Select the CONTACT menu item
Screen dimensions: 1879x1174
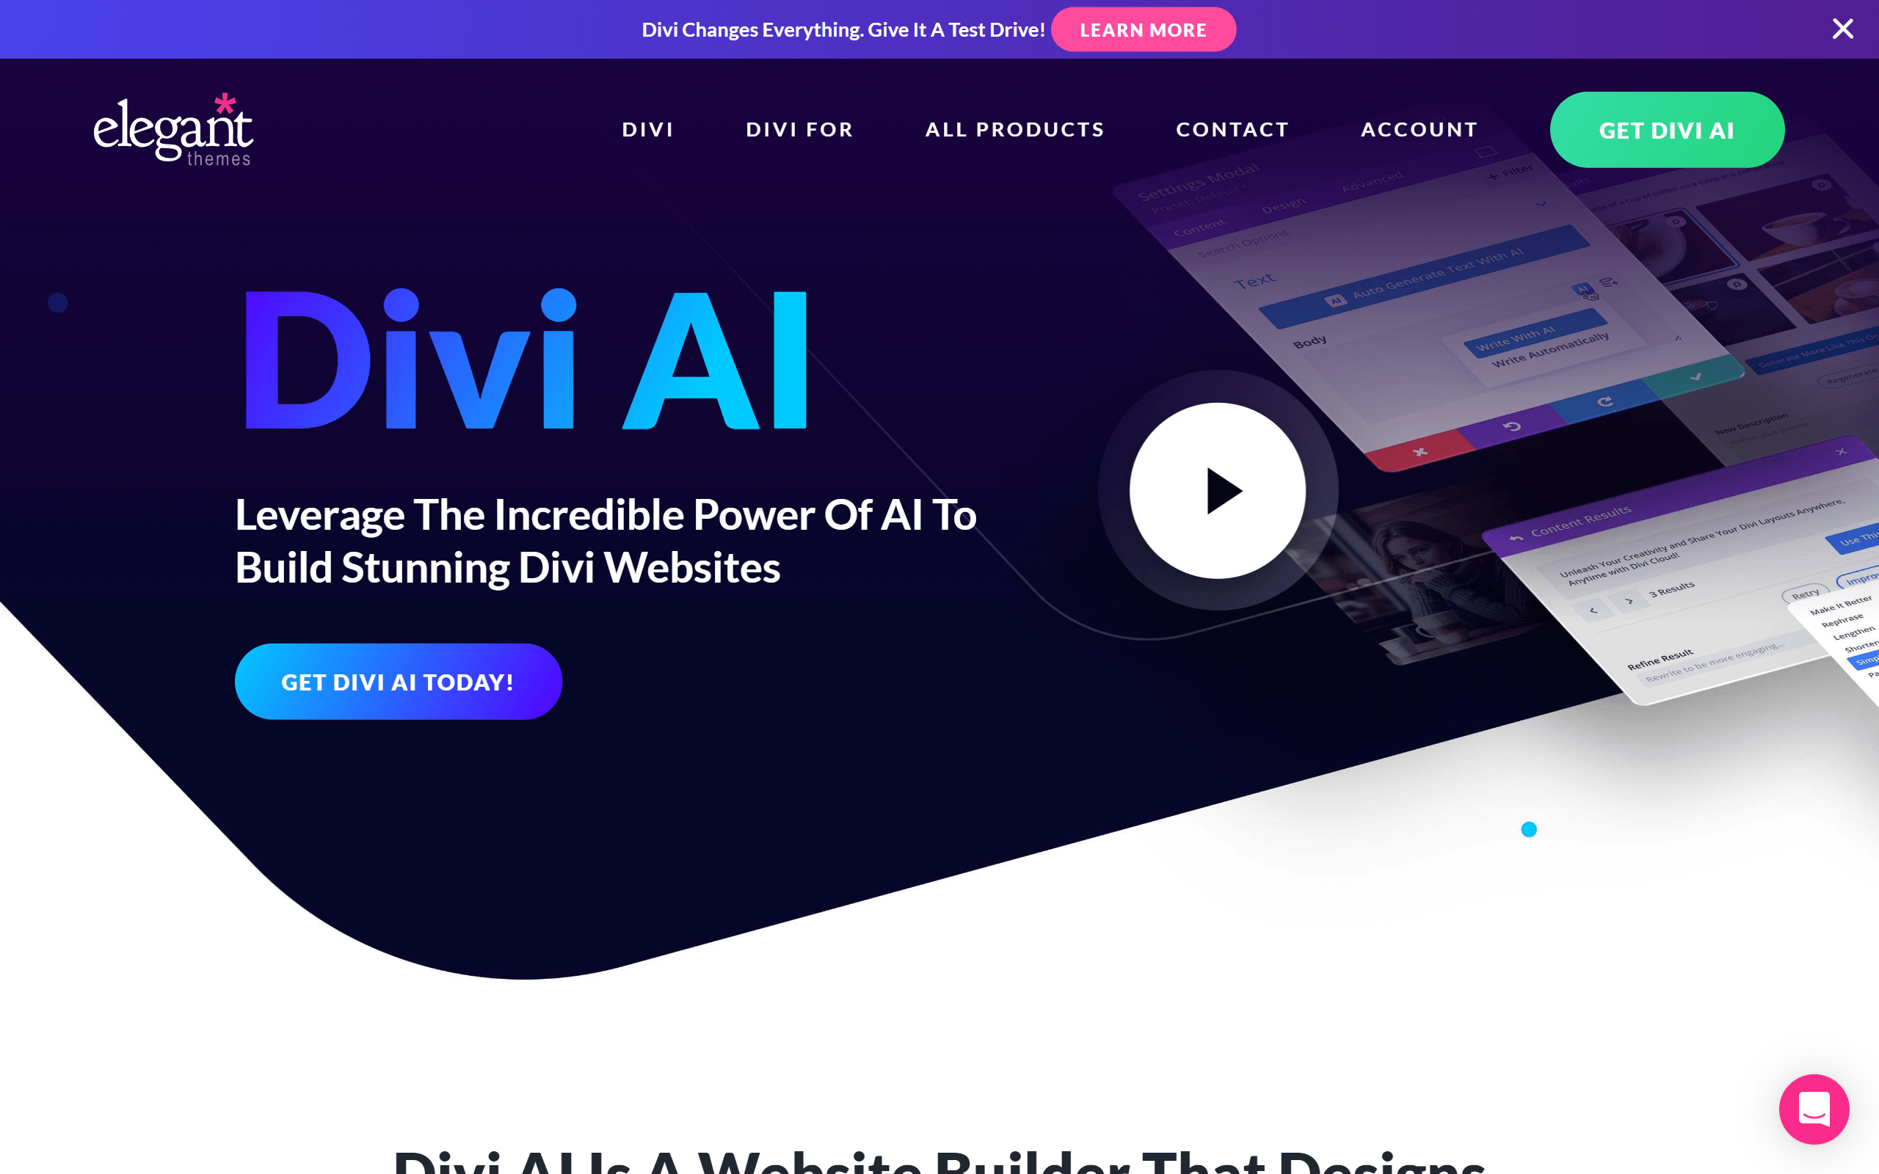pyautogui.click(x=1232, y=128)
